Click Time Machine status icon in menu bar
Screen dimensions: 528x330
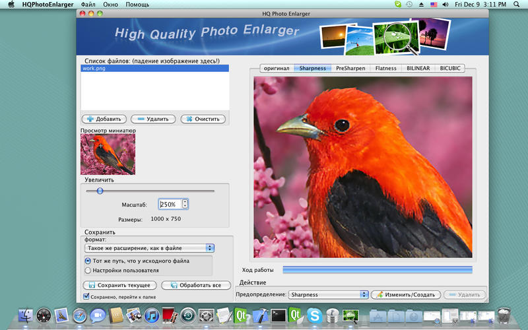(409, 5)
